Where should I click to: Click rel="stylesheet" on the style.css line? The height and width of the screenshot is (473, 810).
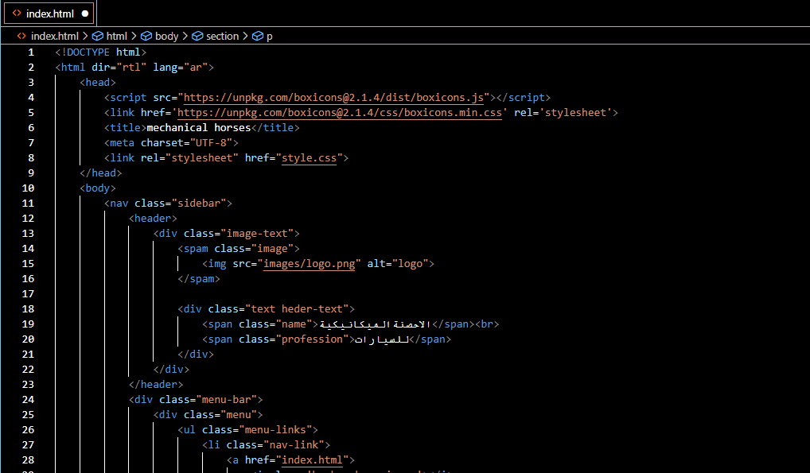tap(189, 158)
